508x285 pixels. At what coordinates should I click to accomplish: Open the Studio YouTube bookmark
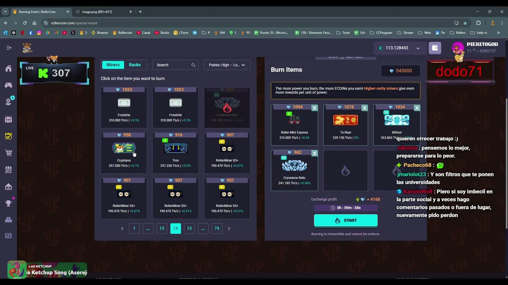161,33
